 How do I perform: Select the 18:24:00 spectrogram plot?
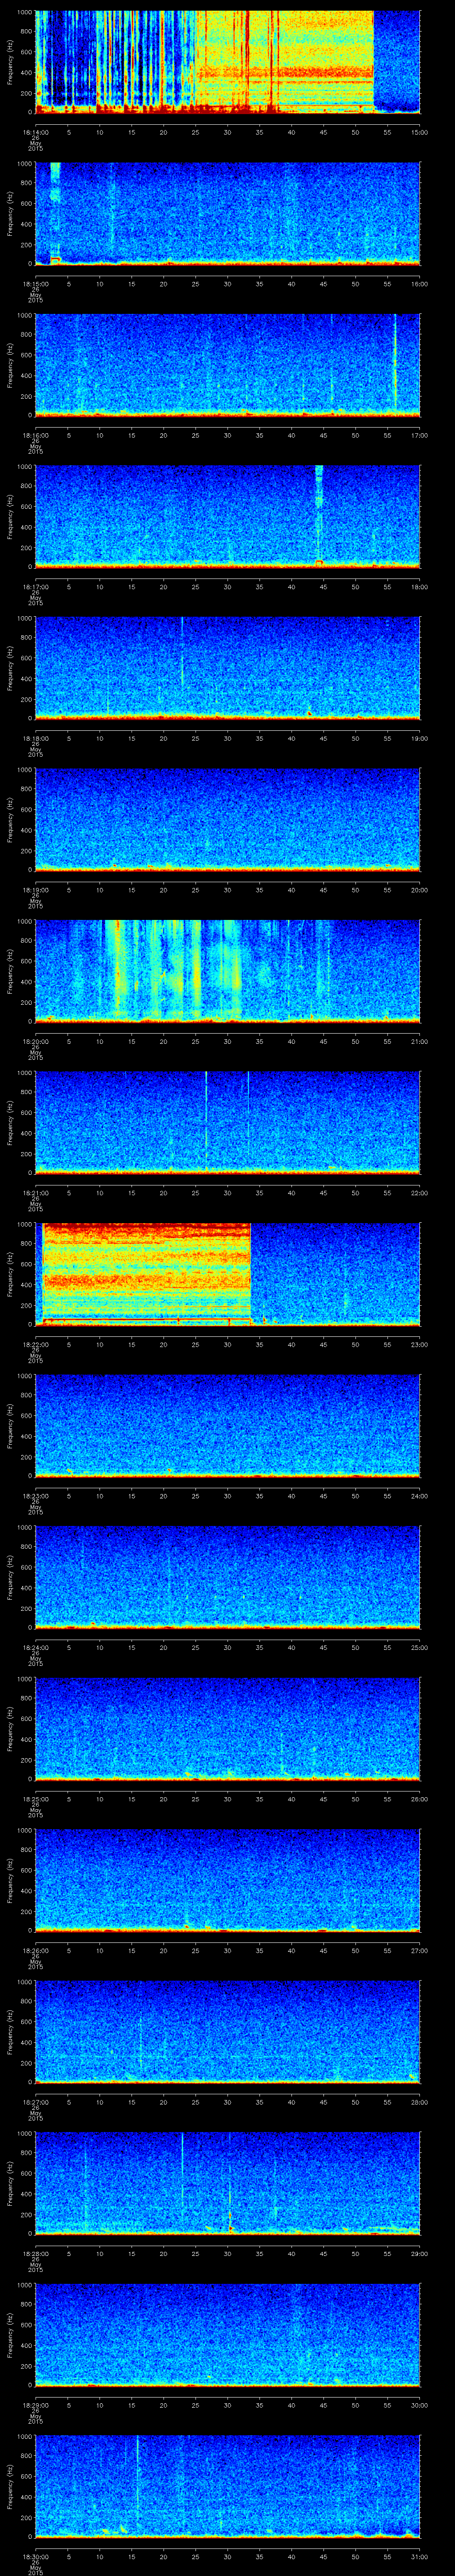(228, 1577)
